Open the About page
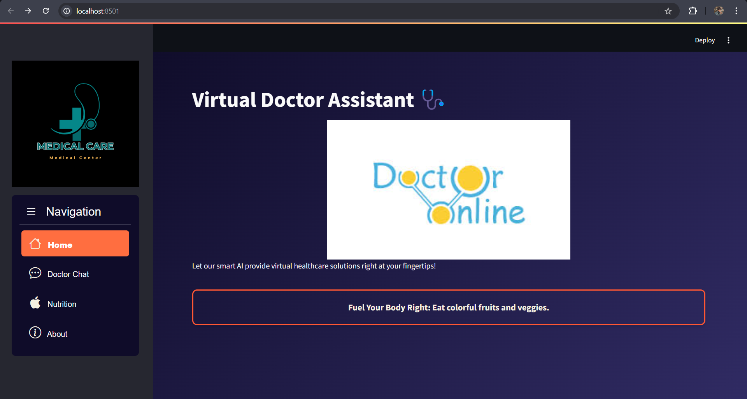 75,334
